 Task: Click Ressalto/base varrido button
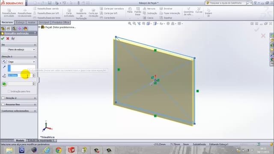click(46, 9)
